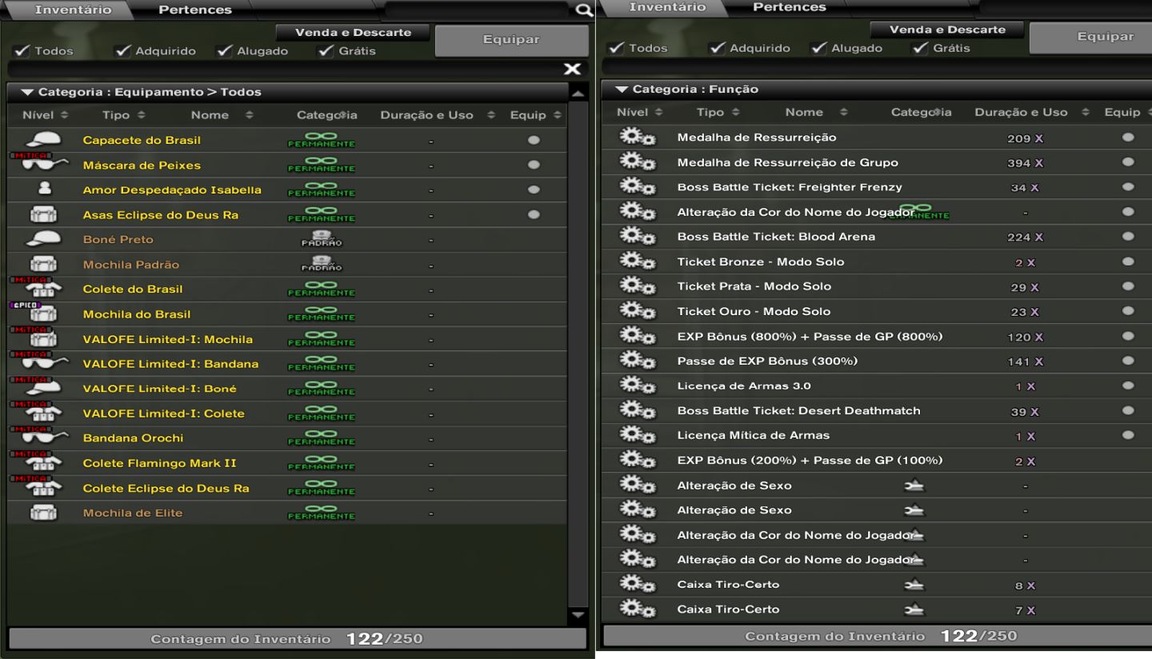This screenshot has width=1152, height=659.
Task: Click the gear icon for Boss Battle Ticket: Blood Arena
Action: pos(638,237)
